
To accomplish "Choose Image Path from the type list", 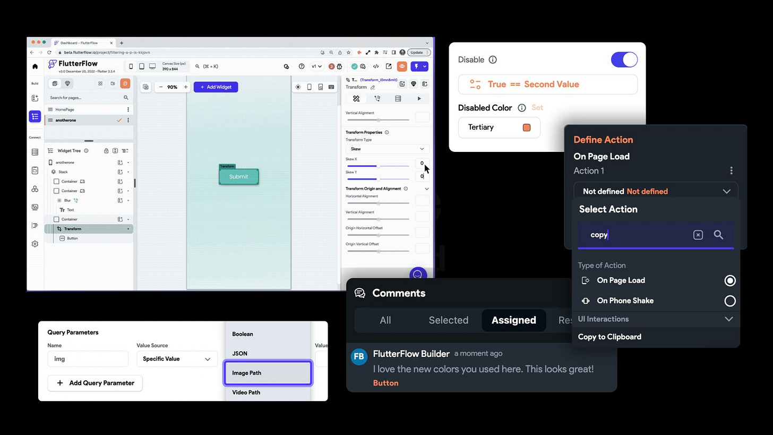I will click(x=268, y=373).
